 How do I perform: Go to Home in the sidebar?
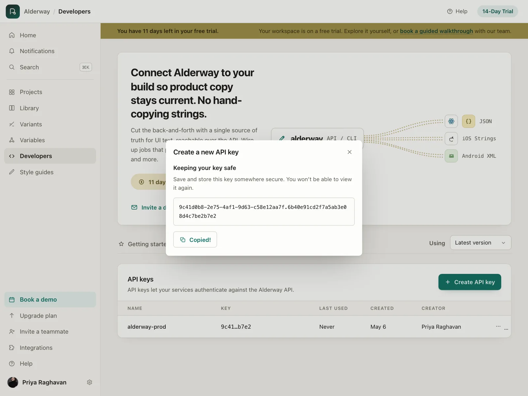click(50, 35)
